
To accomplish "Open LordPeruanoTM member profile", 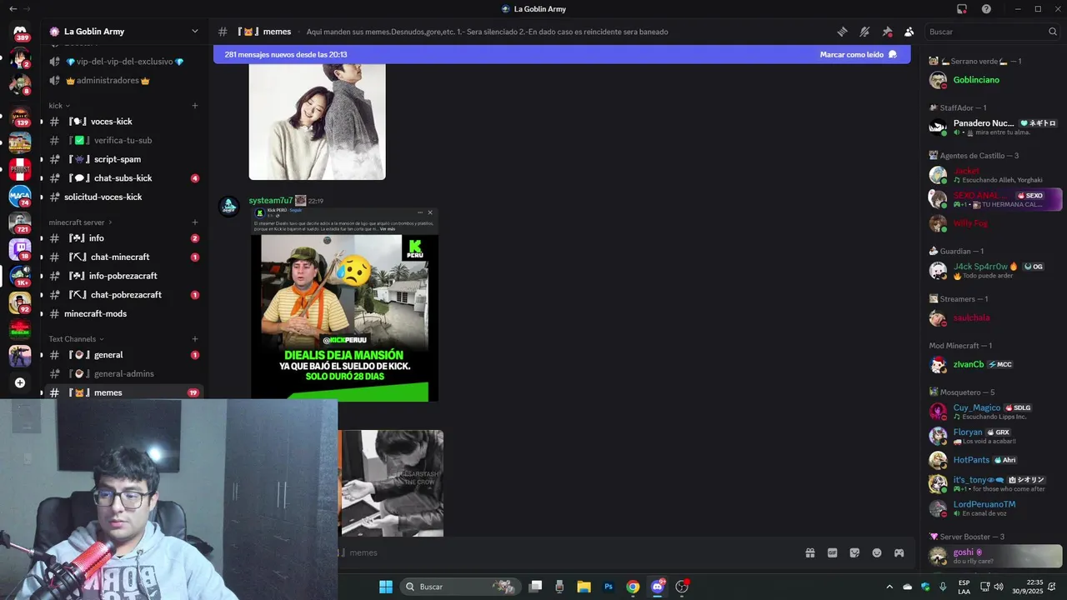I will pos(995,508).
